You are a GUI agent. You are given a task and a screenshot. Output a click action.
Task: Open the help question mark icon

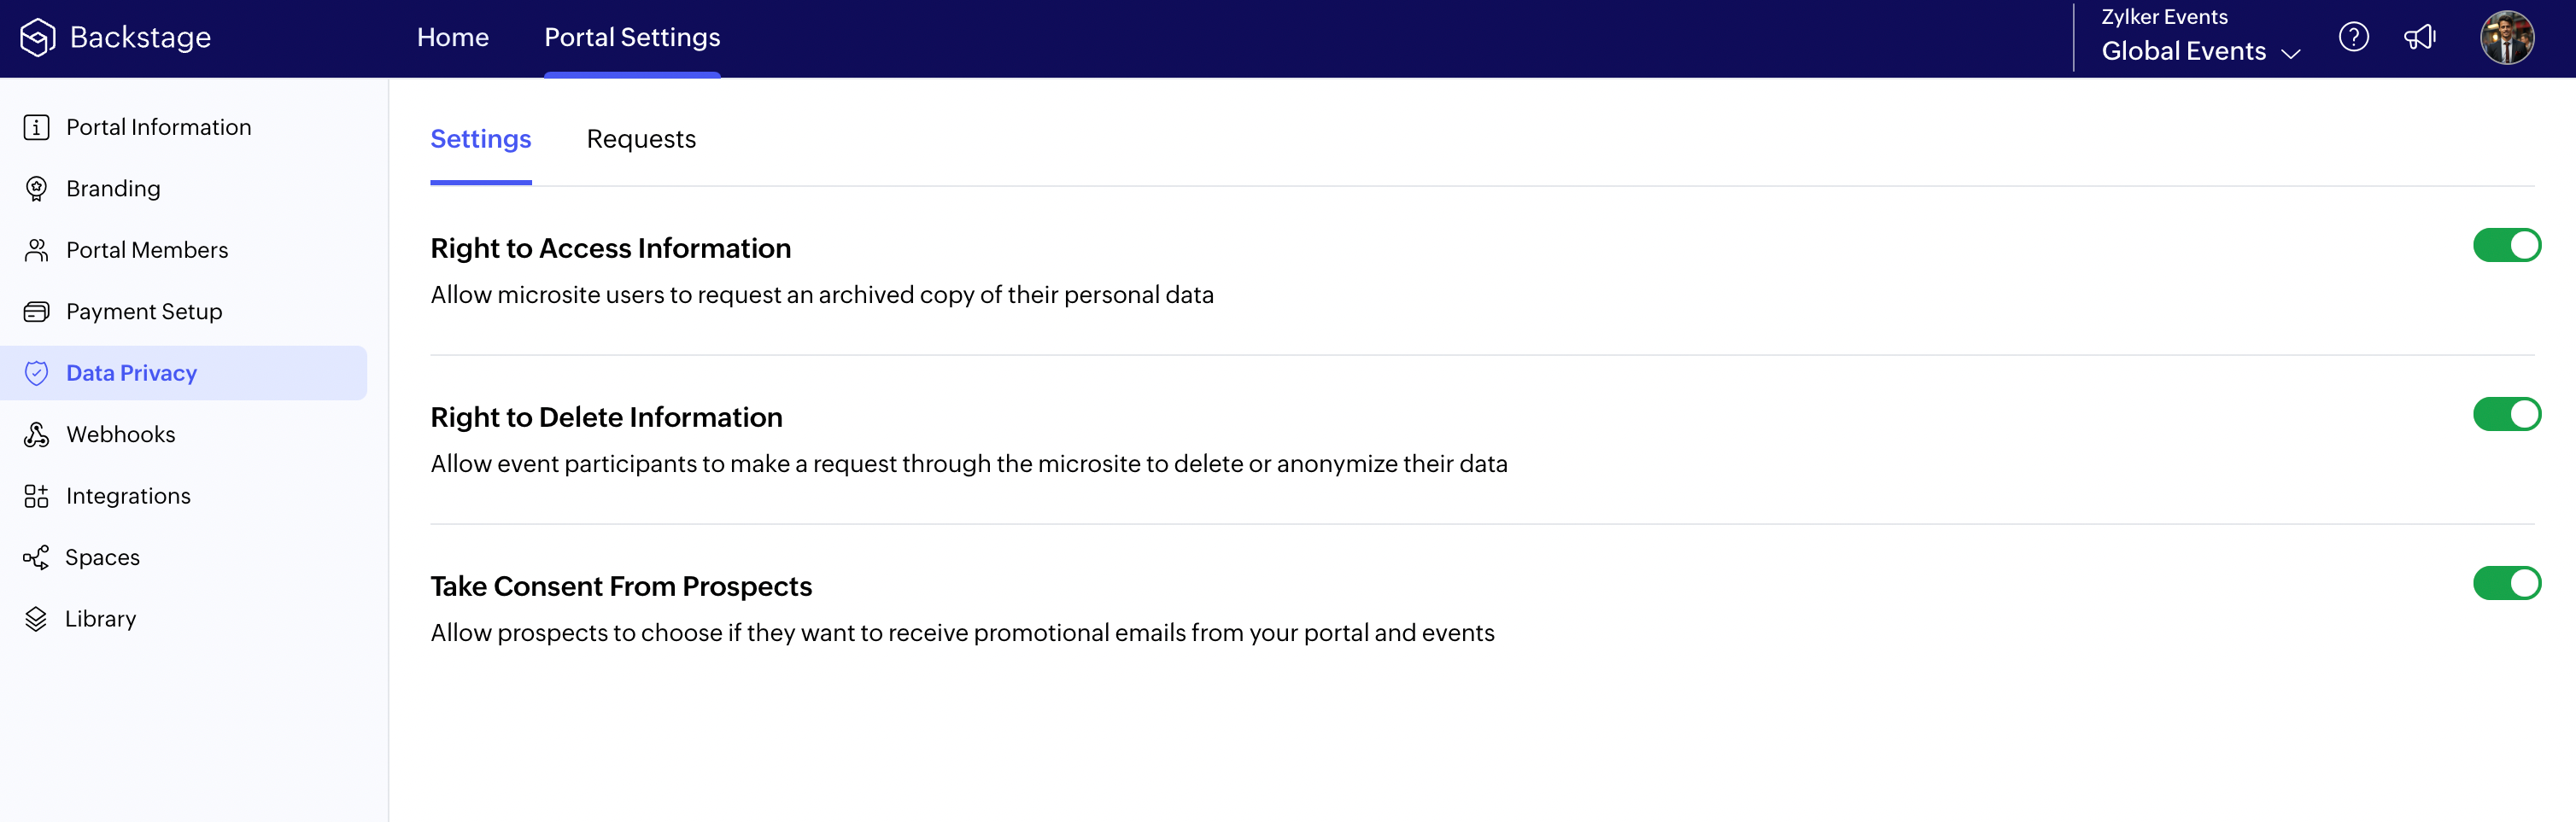point(2353,38)
